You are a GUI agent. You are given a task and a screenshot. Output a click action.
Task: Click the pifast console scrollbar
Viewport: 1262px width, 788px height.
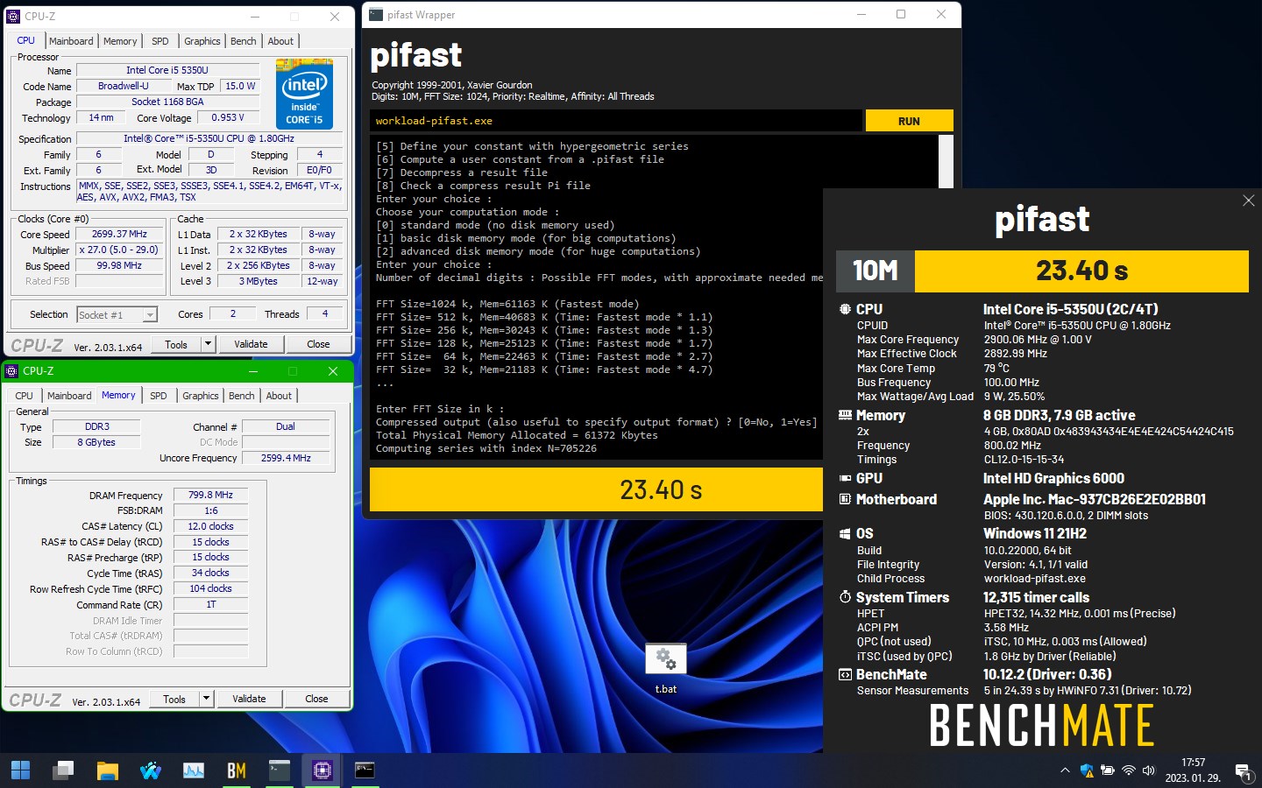coord(946,161)
